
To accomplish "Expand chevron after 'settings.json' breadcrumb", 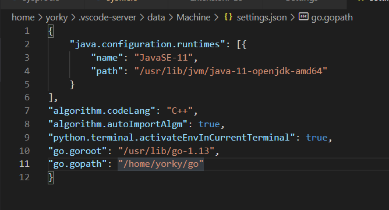I will click(x=292, y=17).
